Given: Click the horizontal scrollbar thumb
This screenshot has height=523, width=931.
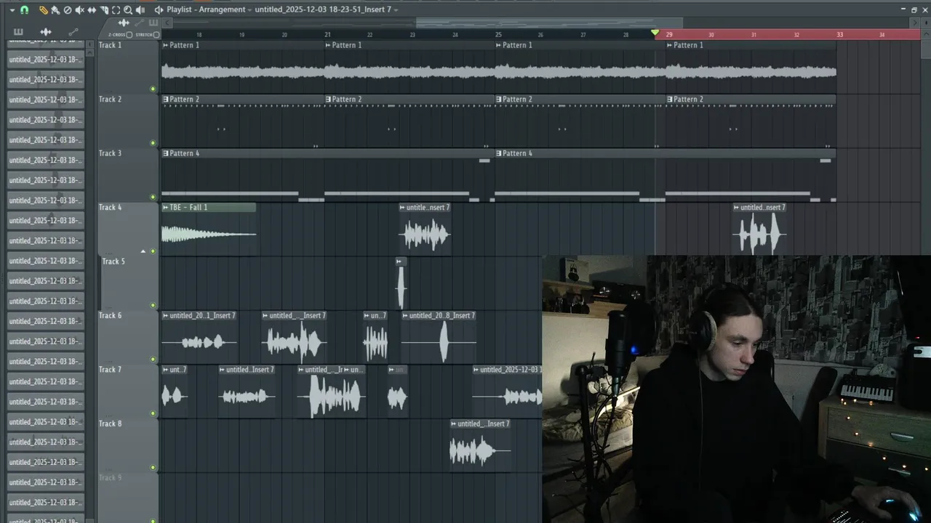Looking at the screenshot, I should [x=549, y=23].
